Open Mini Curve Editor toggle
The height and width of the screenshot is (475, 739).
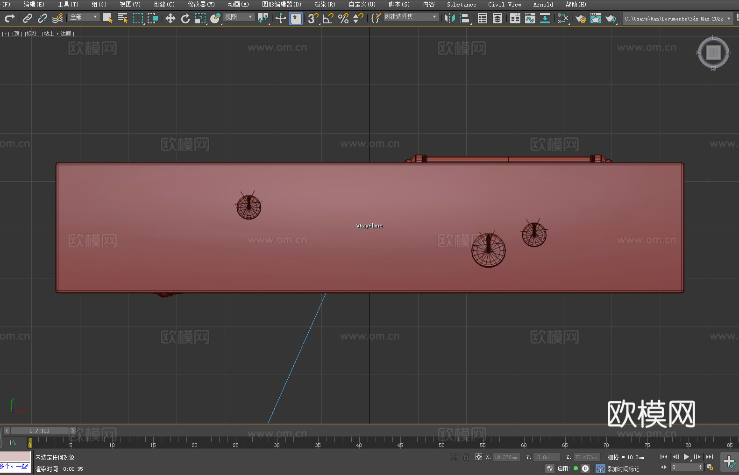[x=13, y=442]
